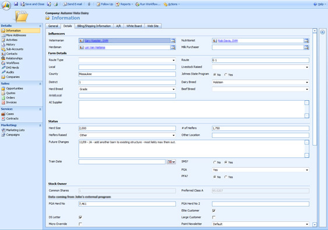Open Invoices under Sales
This screenshot has width=328, height=230.
pos(9,102)
